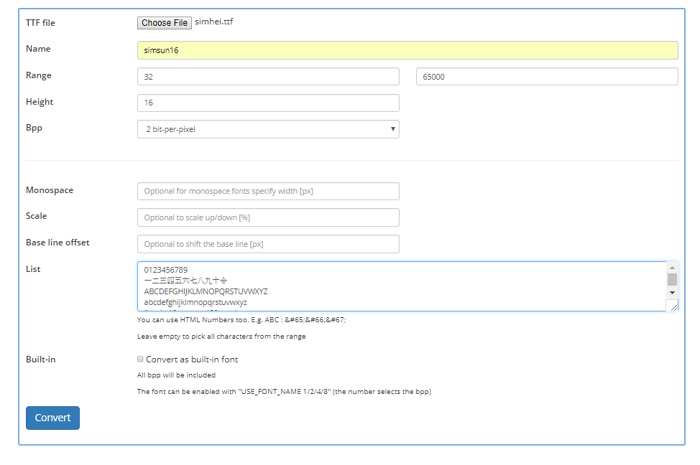This screenshot has height=465, width=700.
Task: Enable Convert as built-in font
Action: click(140, 358)
